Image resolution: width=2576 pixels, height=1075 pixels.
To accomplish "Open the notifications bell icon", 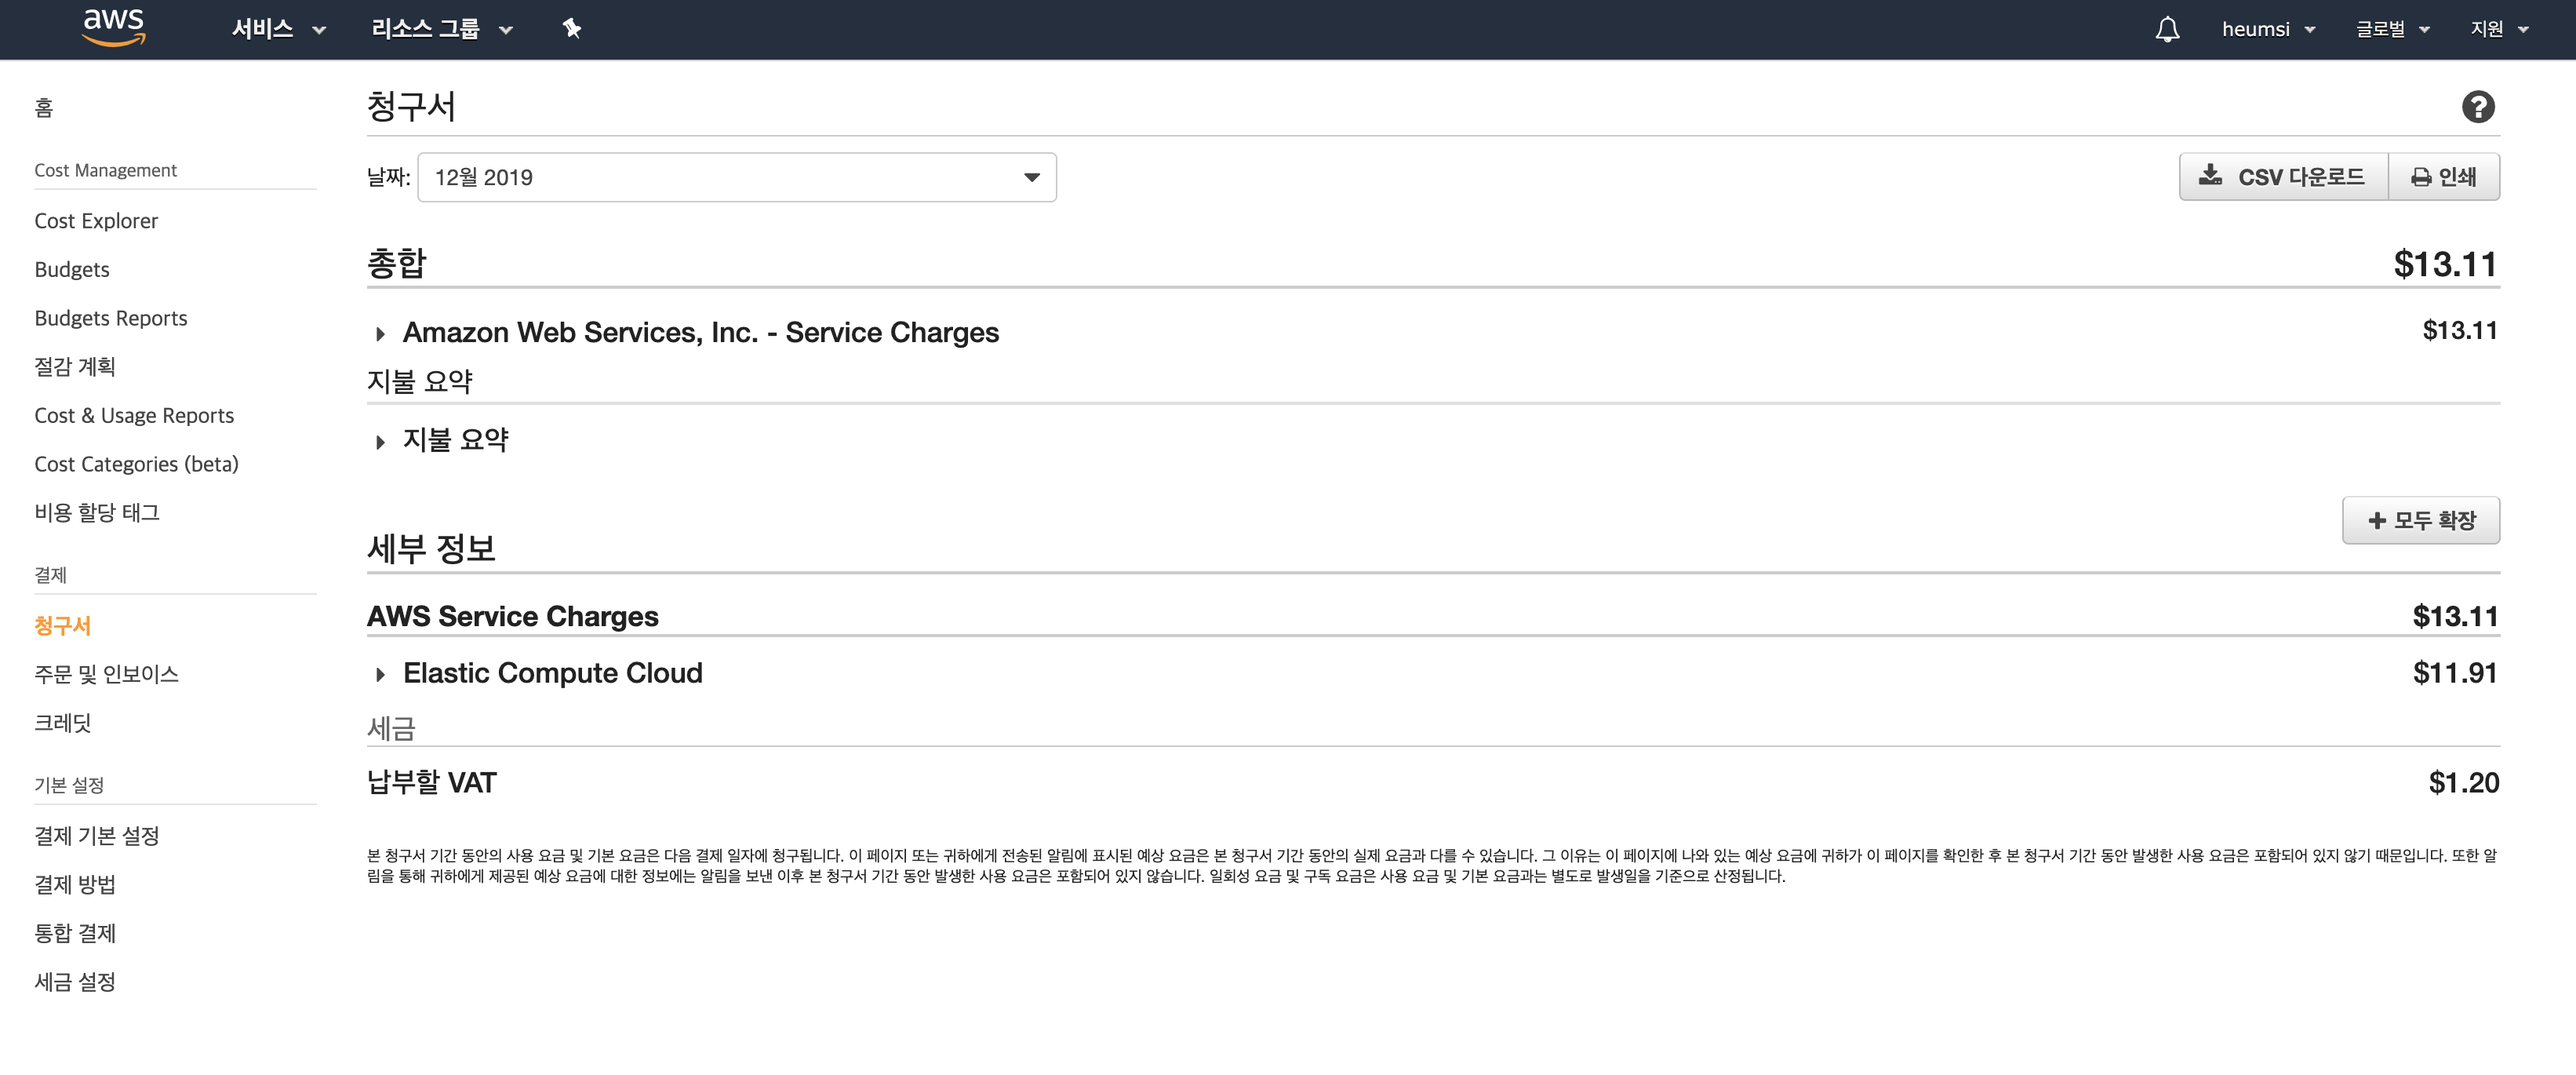I will tap(2166, 29).
